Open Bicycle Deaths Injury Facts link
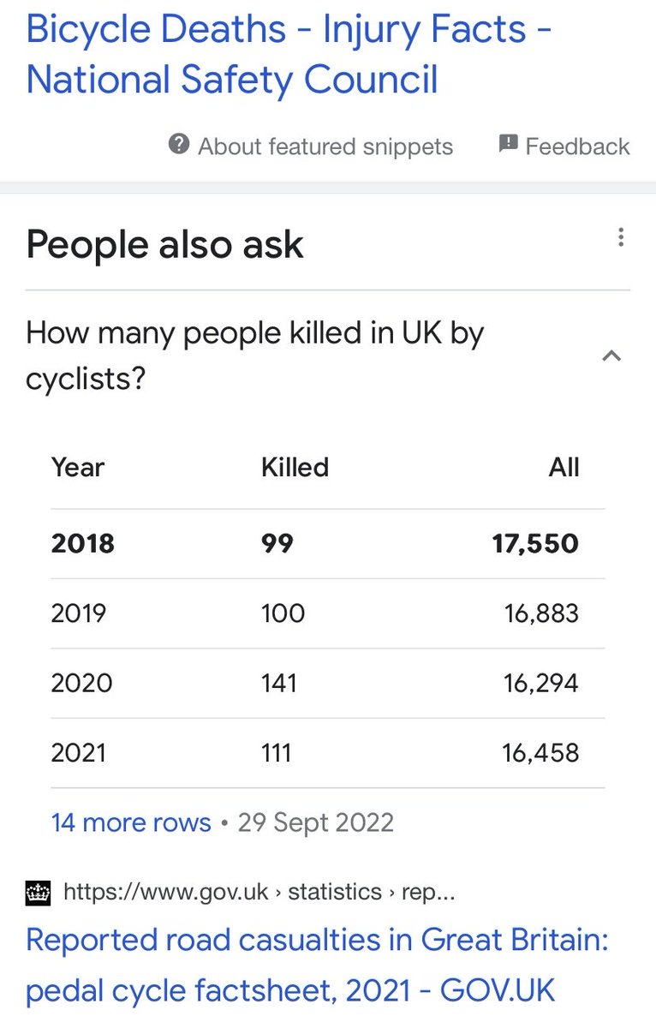Screen dimensions: 656x1028 click(x=289, y=54)
